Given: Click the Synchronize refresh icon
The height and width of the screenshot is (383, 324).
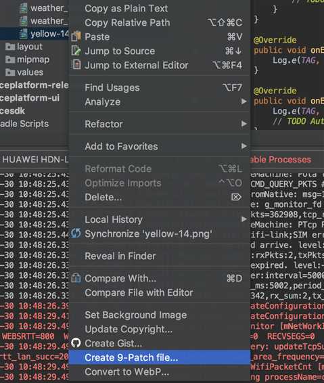Looking at the screenshot, I should (x=76, y=233).
